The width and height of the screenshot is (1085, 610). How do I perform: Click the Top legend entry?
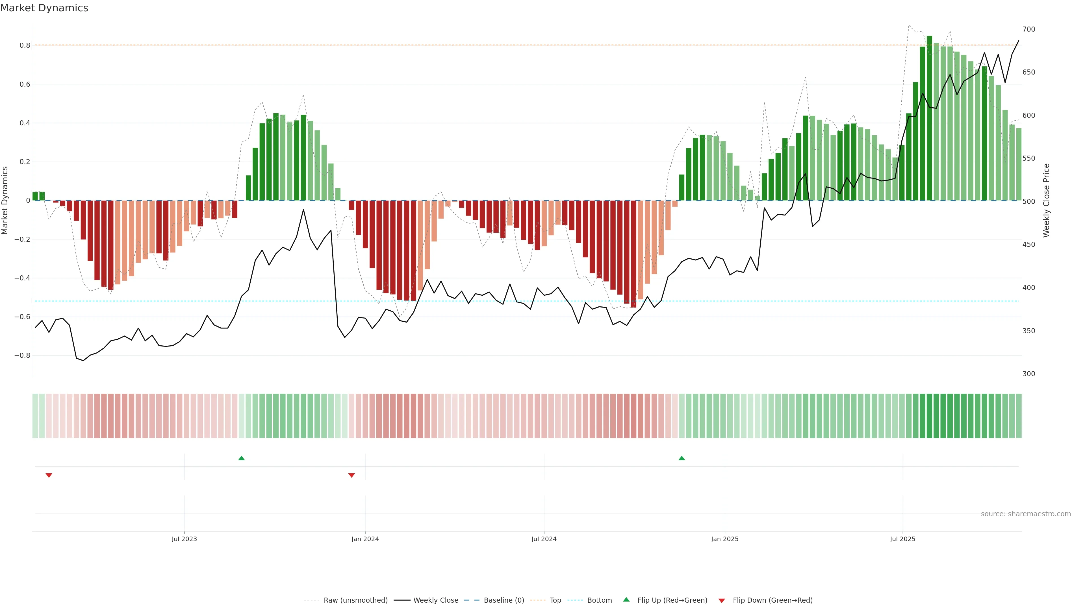tap(555, 600)
